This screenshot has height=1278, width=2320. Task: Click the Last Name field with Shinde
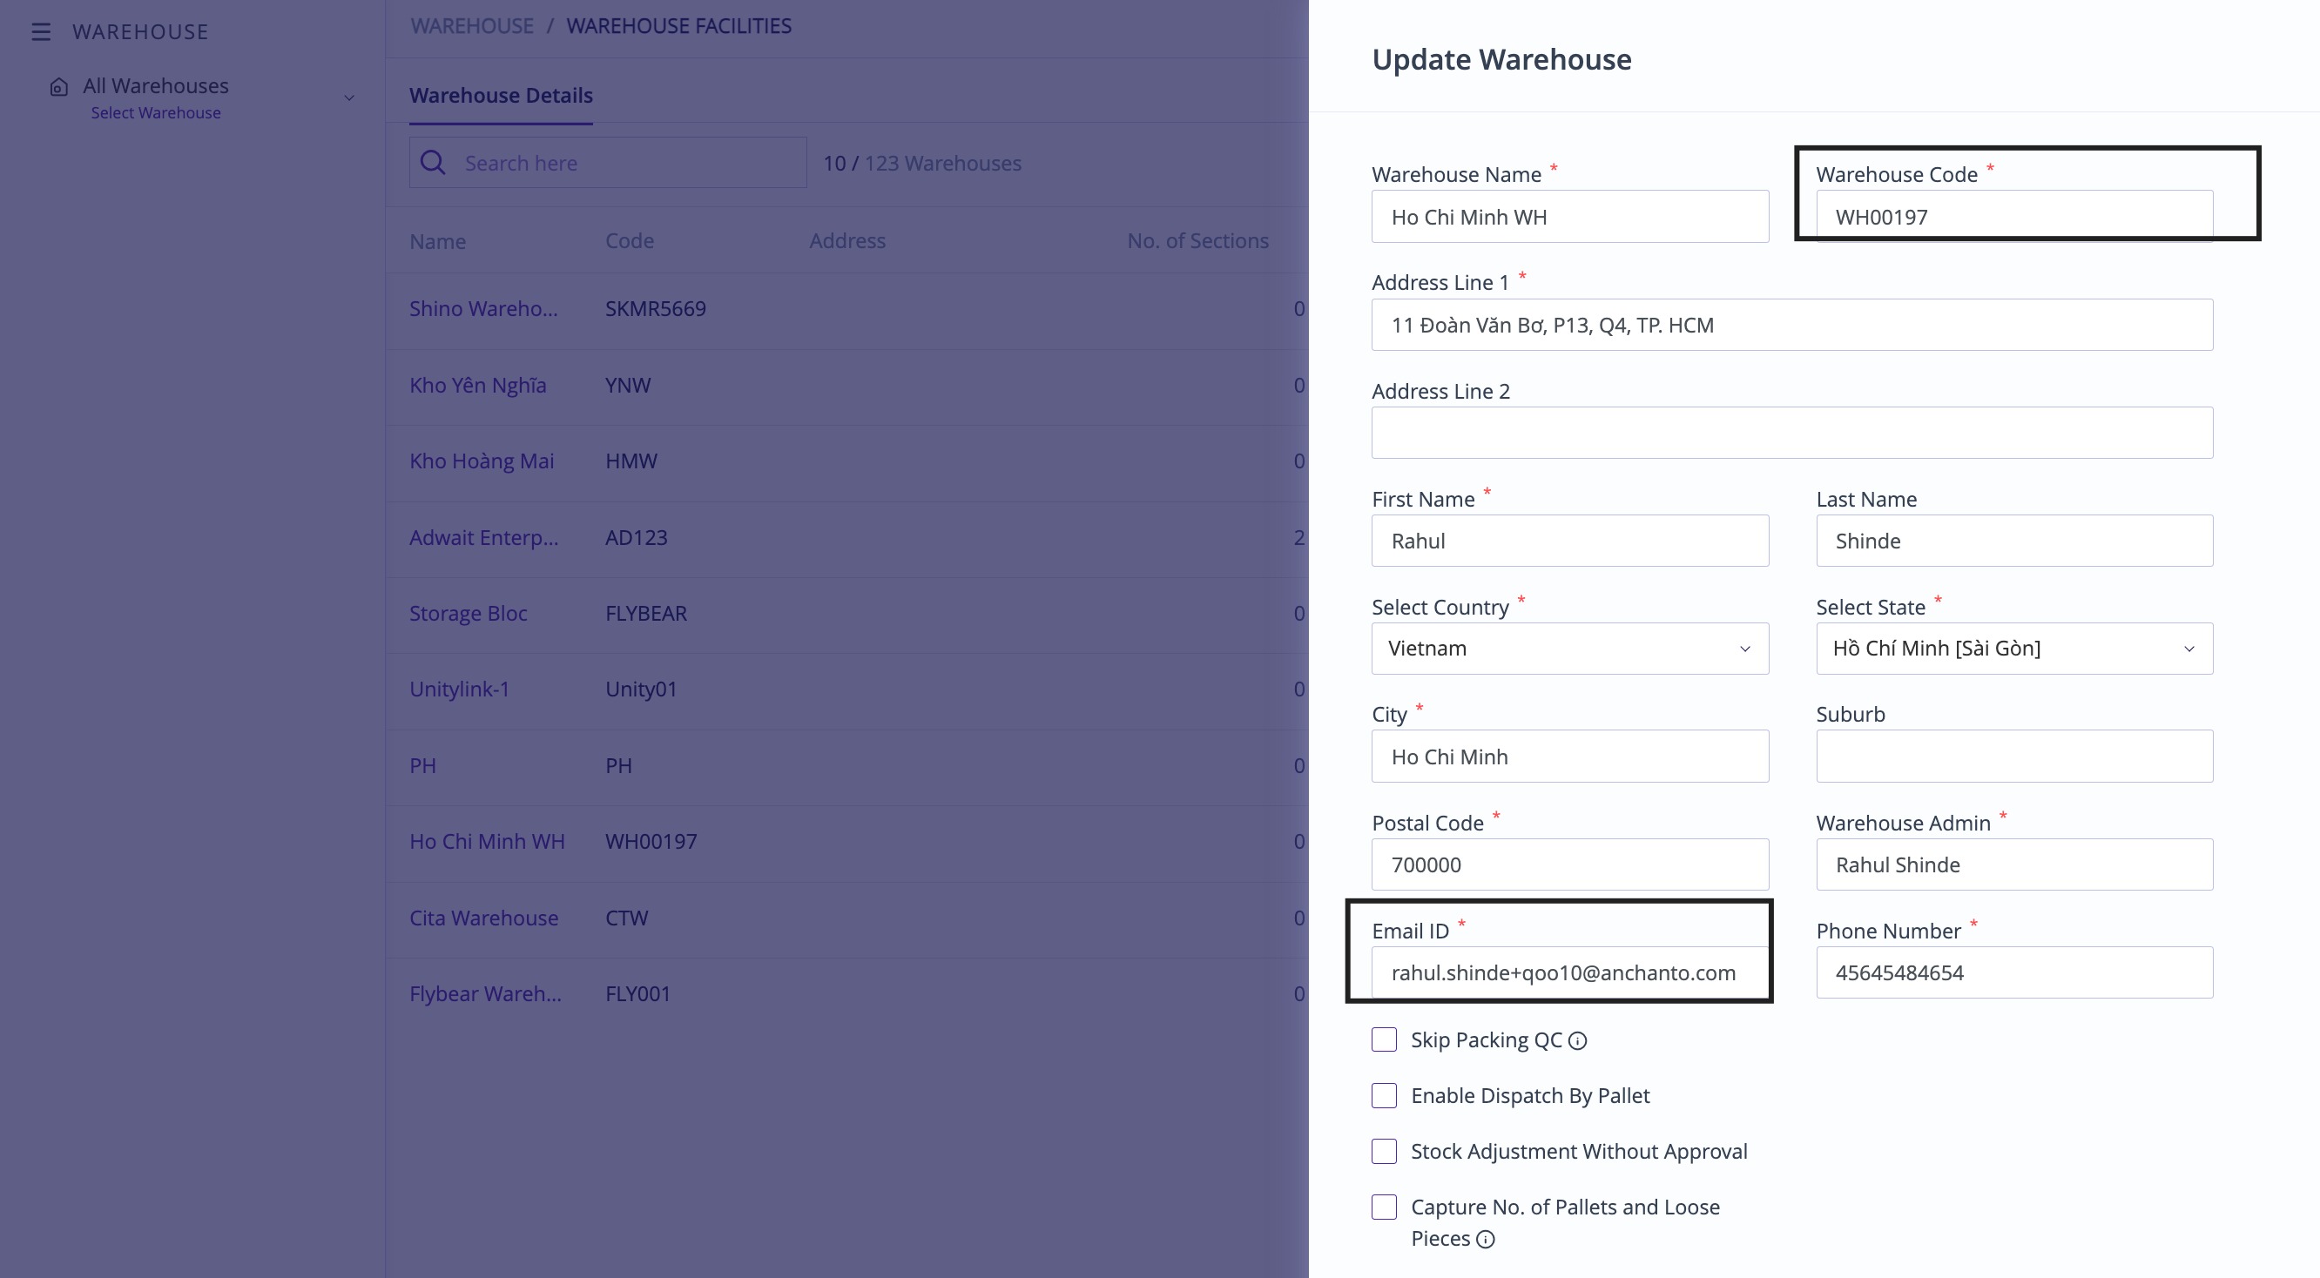(2013, 541)
